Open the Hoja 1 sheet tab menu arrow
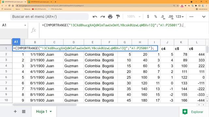The image size is (209, 117). 51,111
